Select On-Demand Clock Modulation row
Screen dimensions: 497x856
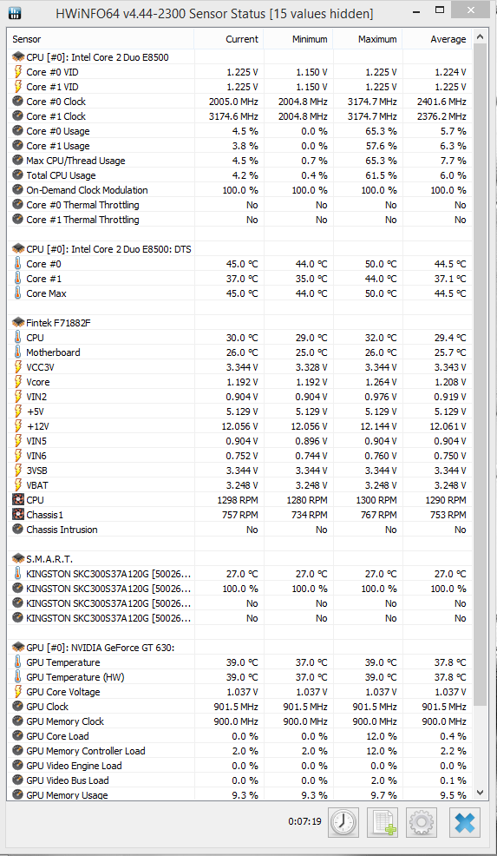tap(240, 190)
